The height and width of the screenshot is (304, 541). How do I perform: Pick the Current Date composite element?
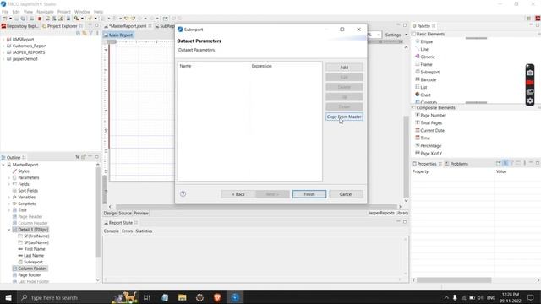point(432,130)
